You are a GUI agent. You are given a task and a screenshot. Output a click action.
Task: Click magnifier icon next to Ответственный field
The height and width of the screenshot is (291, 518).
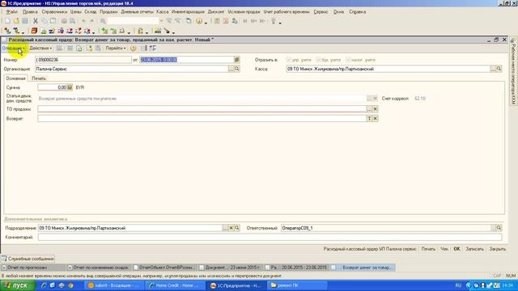[x=499, y=228]
